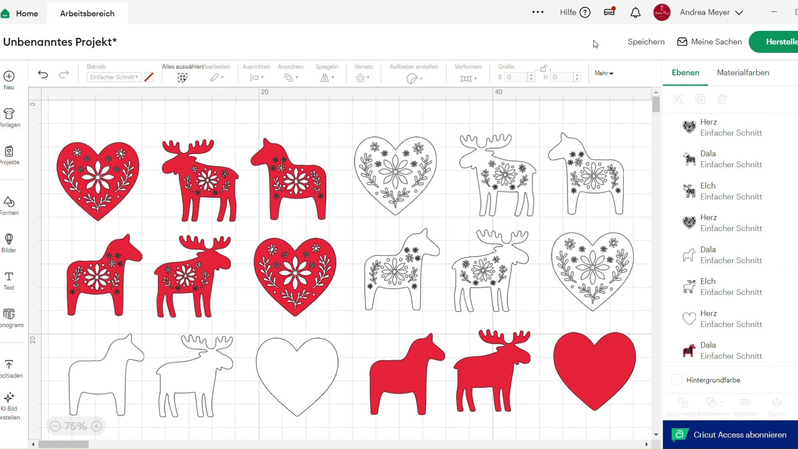Switch to the Materialfarben tab
Viewport: 798px width, 449px height.
[742, 72]
